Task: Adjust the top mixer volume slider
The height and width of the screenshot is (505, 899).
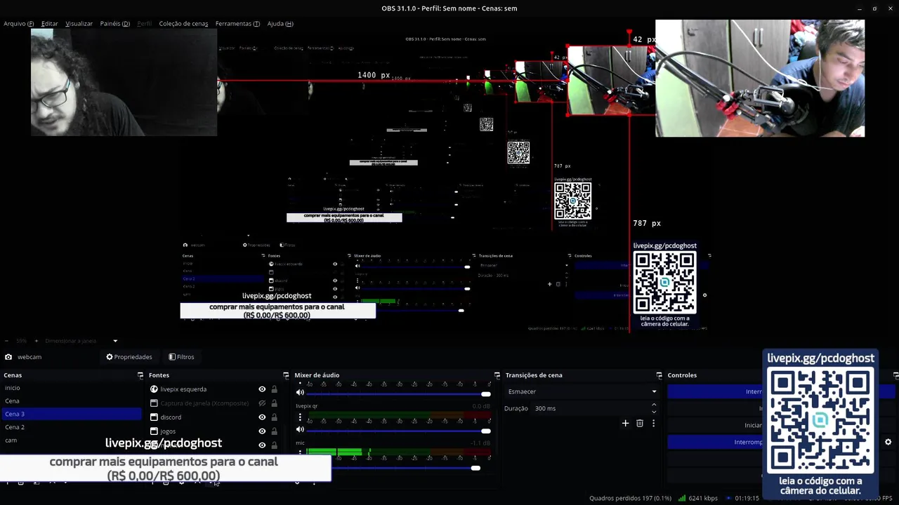Action: pyautogui.click(x=398, y=394)
